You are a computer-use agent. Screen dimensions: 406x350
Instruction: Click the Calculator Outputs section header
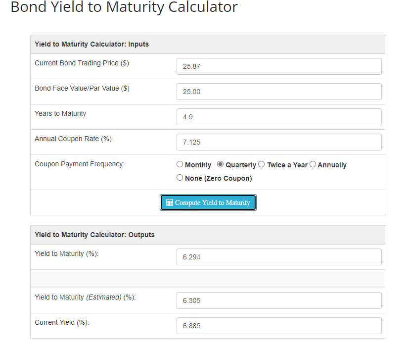pyautogui.click(x=94, y=235)
